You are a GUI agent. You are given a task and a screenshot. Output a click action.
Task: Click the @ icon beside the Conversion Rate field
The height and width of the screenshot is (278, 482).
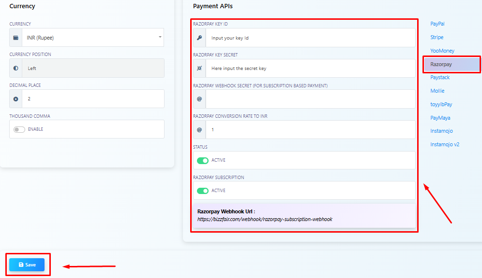(x=199, y=130)
